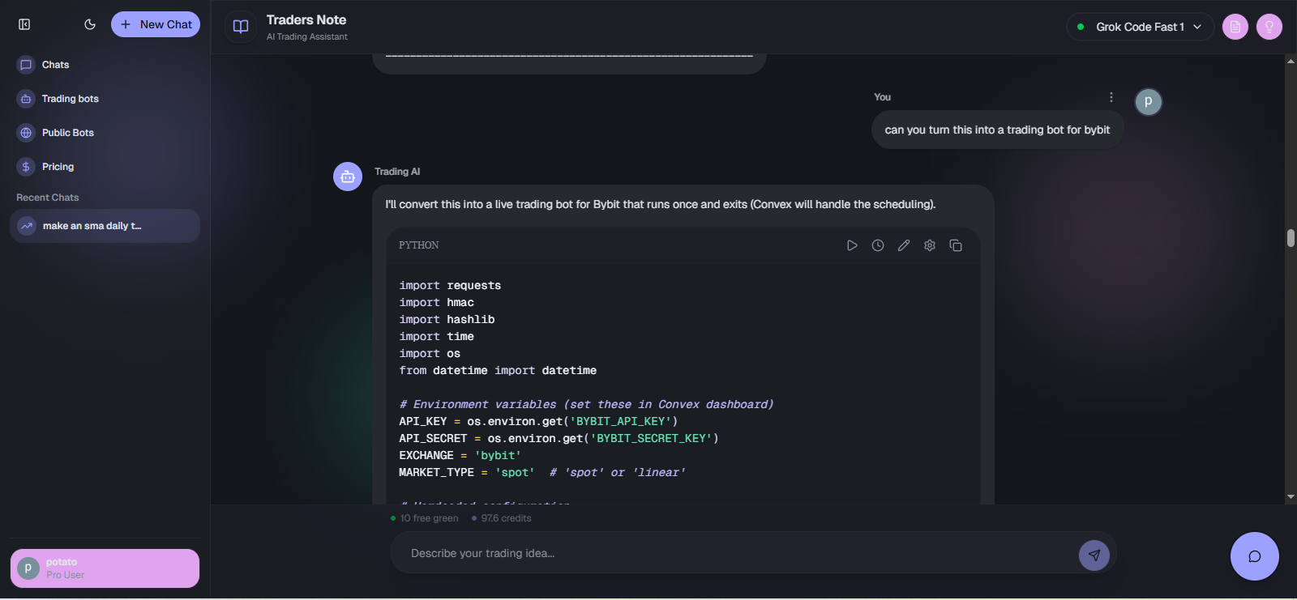Click the '# Environment variables' comment line
Image resolution: width=1297 pixels, height=600 pixels.
(586, 405)
